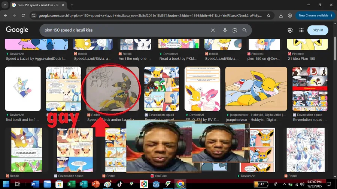
Task: Submit search with magnifier icon
Action: point(245,30)
